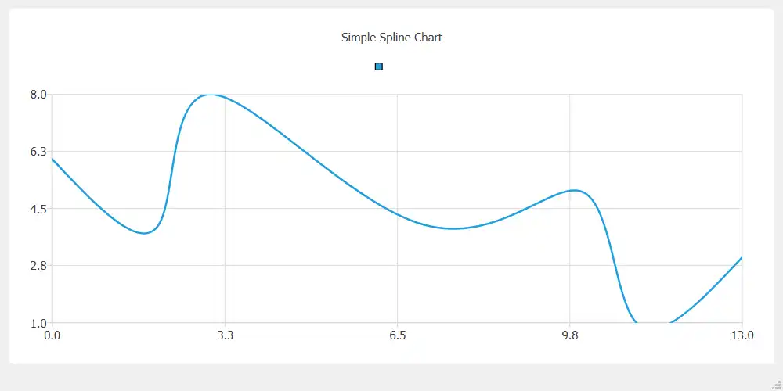
Task: Click the 2.8 y-axis label
Action: point(38,266)
